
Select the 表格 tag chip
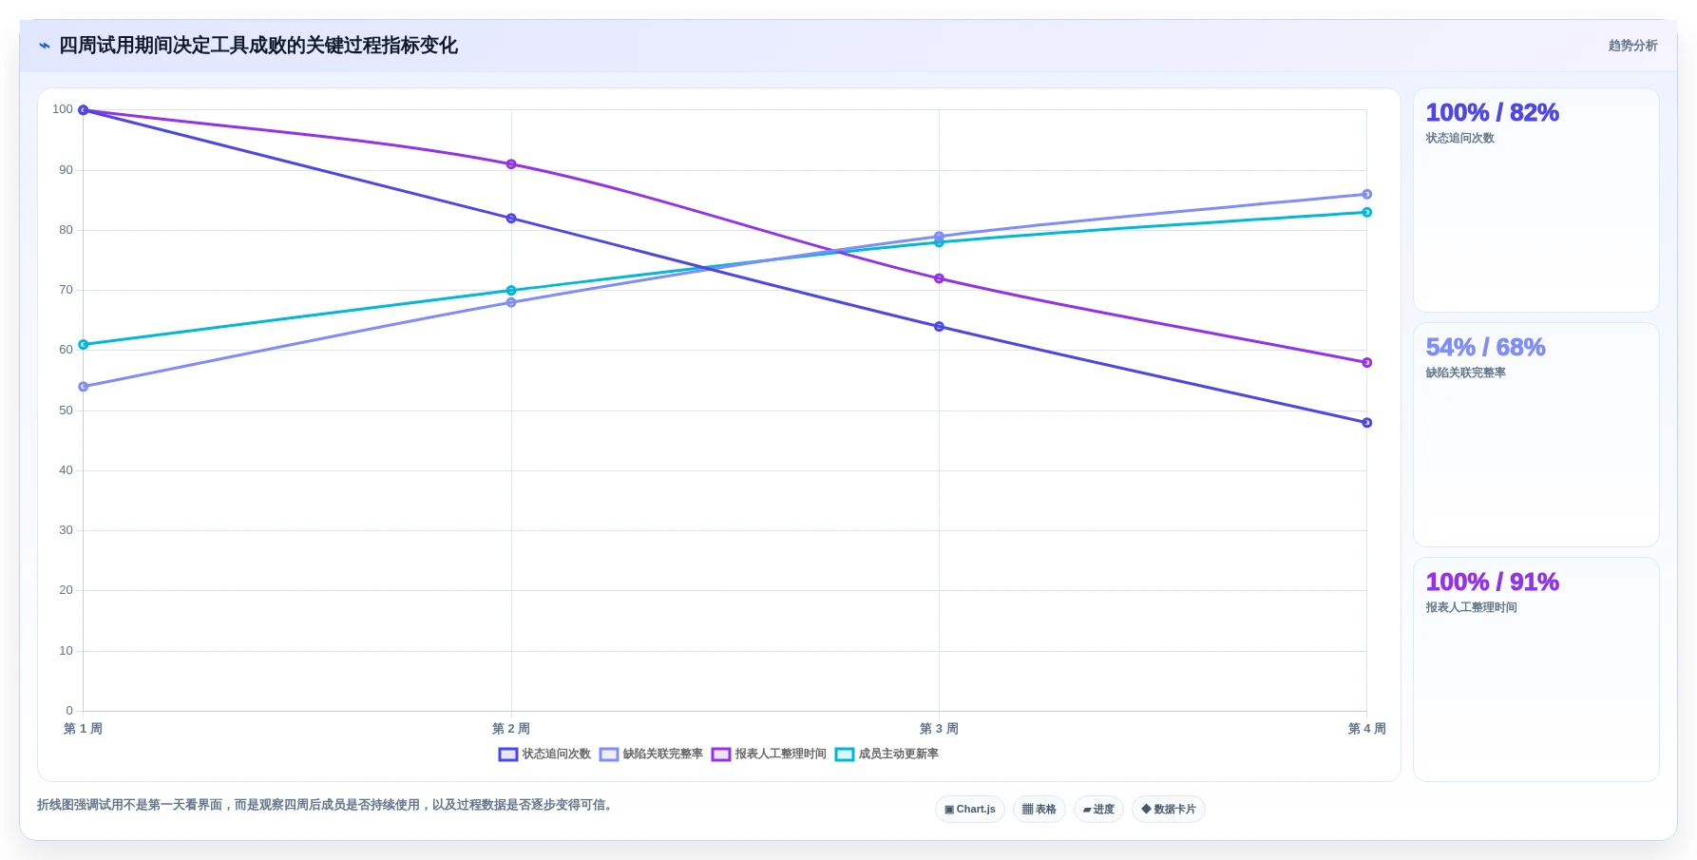point(1039,810)
